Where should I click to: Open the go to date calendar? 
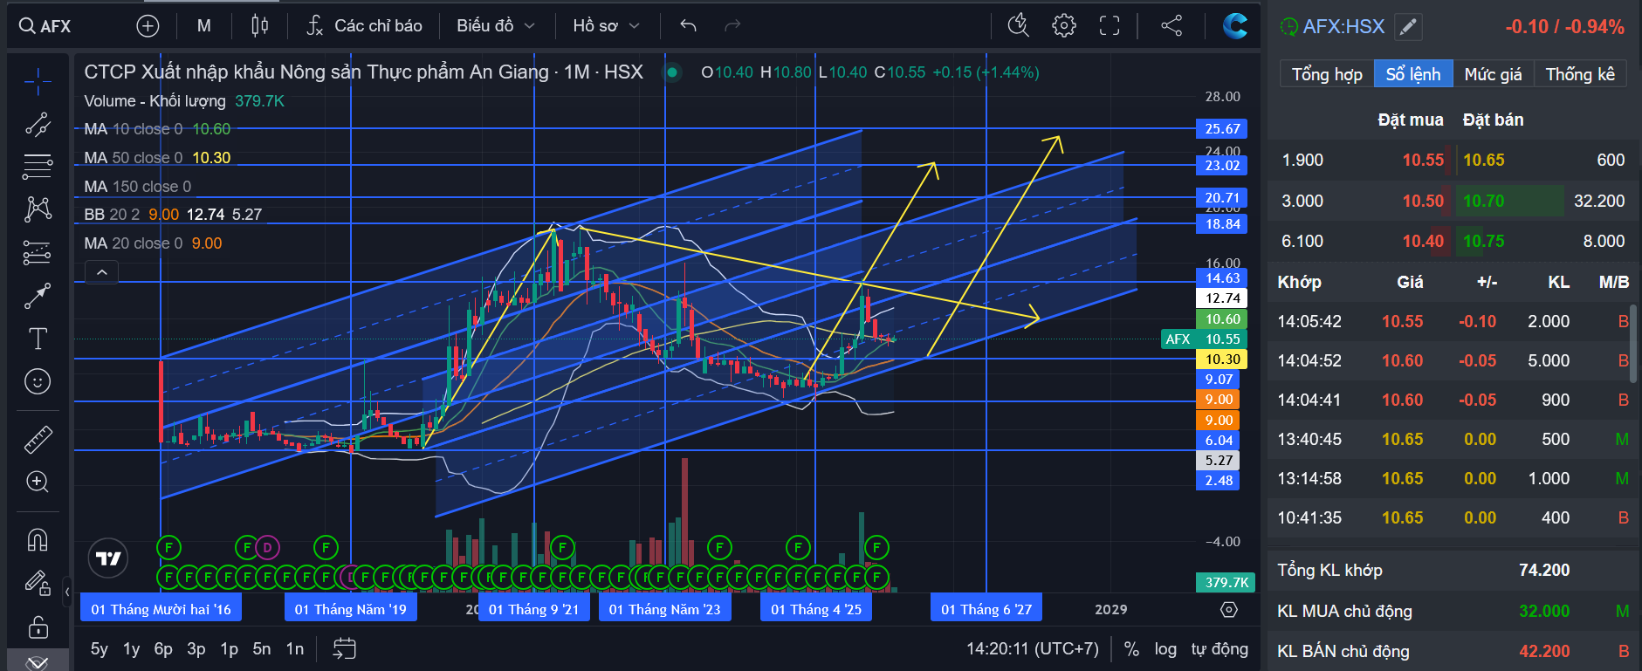[344, 648]
